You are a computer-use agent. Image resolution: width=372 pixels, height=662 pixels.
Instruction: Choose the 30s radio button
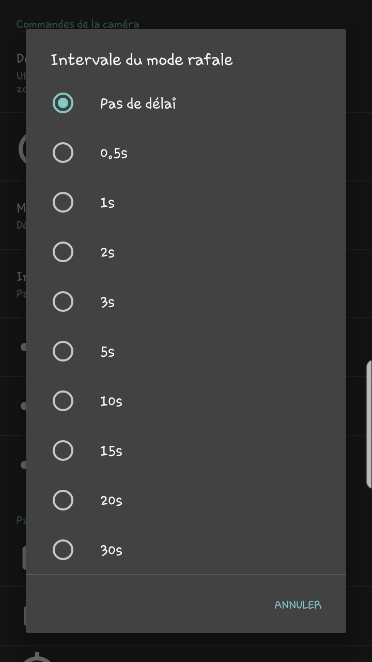[63, 550]
